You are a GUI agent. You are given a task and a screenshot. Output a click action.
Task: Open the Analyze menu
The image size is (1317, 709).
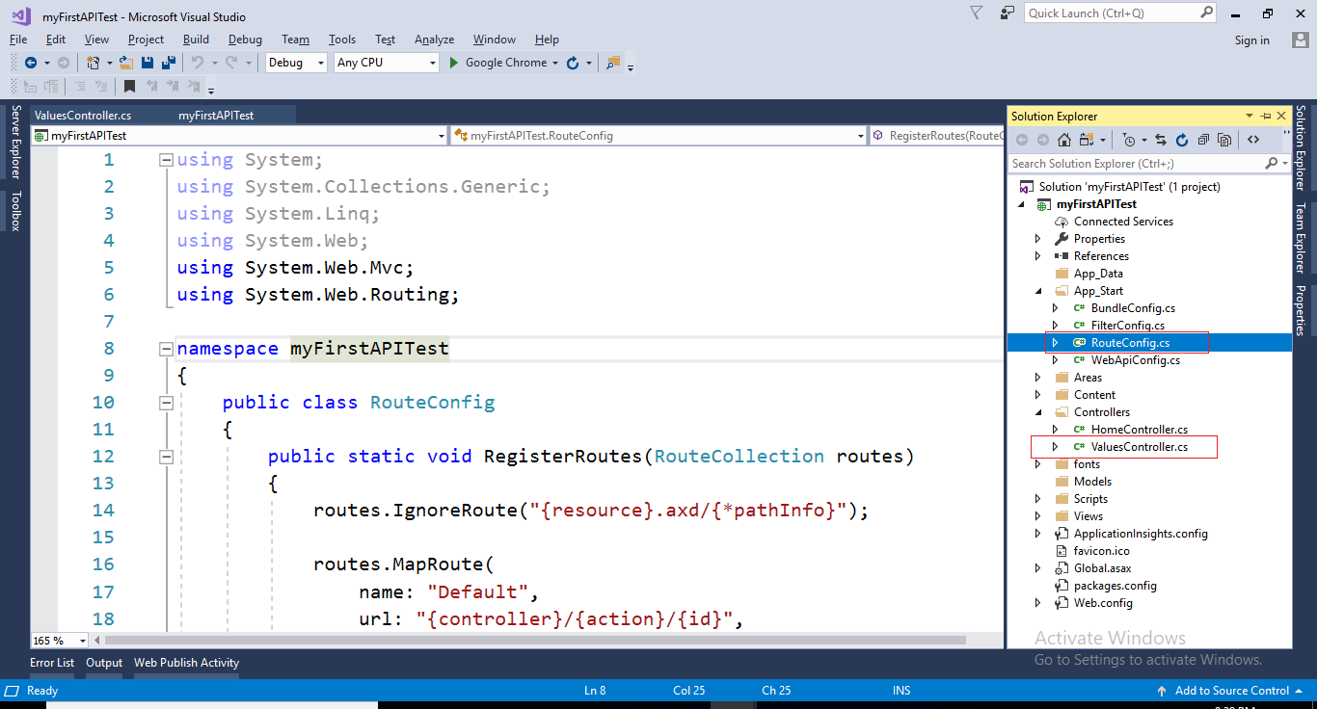point(434,39)
